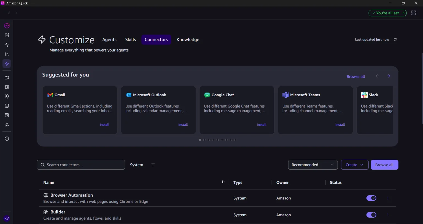The width and height of the screenshot is (423, 224).
Task: Open the Recommended sort dropdown
Action: tap(313, 165)
